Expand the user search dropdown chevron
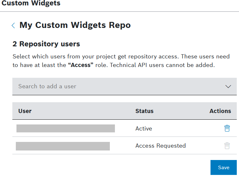This screenshot has width=239, height=180. click(x=228, y=86)
